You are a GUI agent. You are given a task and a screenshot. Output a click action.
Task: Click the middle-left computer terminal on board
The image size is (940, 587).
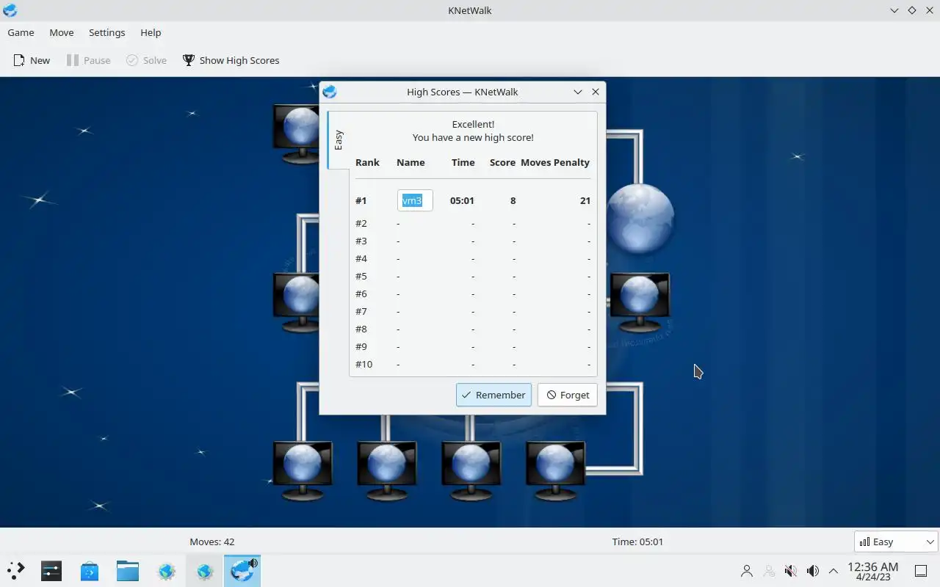pos(296,302)
